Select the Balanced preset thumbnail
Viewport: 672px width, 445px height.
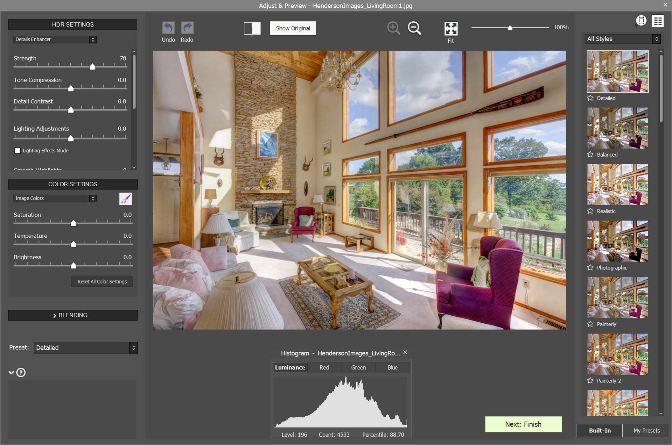(x=618, y=128)
